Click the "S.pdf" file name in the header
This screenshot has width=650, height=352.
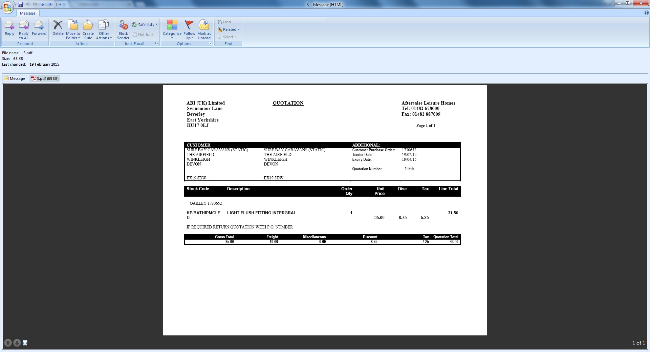[x=28, y=53]
